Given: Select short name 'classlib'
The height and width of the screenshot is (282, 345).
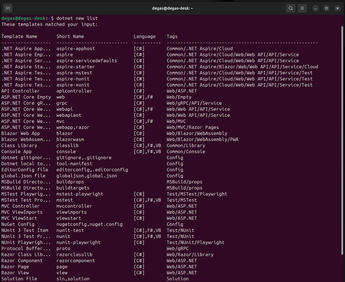Looking at the screenshot, I should point(68,145).
